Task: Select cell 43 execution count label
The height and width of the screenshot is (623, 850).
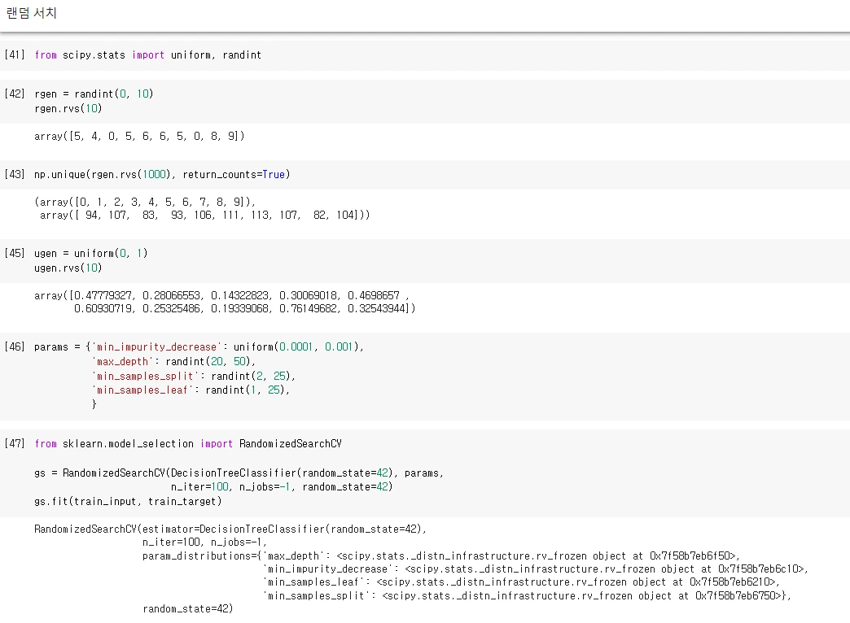Action: (15, 174)
